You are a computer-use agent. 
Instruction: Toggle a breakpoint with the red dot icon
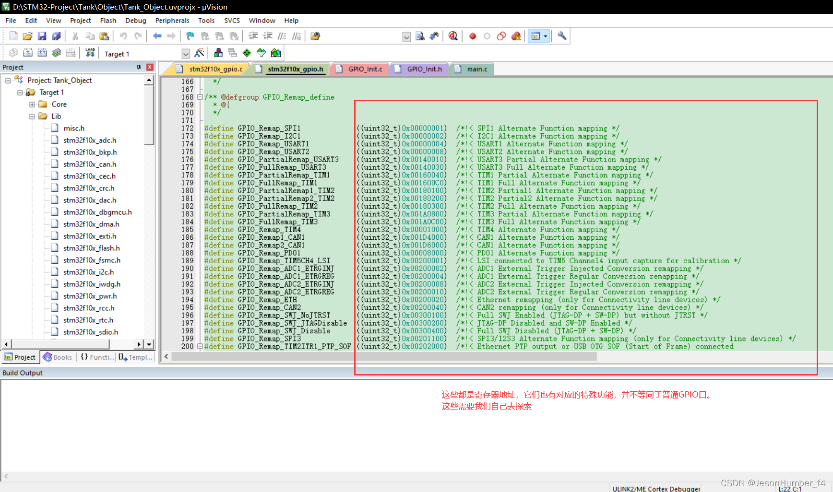pyautogui.click(x=472, y=35)
